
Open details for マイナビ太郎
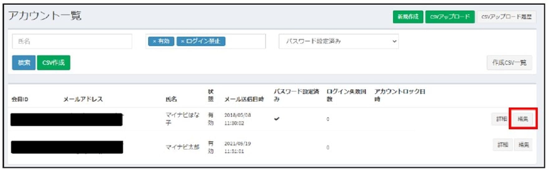tap(502, 145)
